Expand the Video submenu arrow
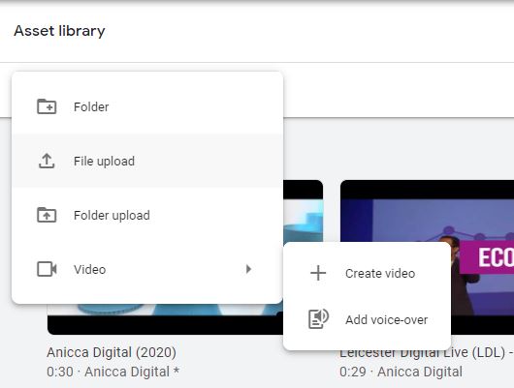514x388 pixels. point(249,269)
